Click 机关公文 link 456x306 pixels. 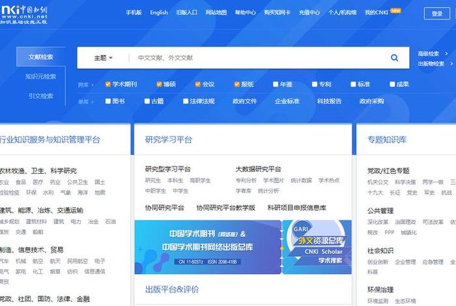pyautogui.click(x=378, y=182)
